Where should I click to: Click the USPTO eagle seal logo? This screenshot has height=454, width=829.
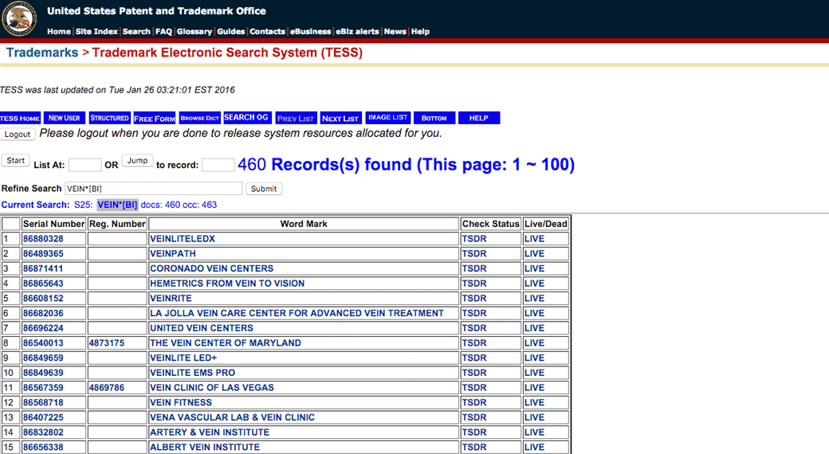[x=19, y=18]
